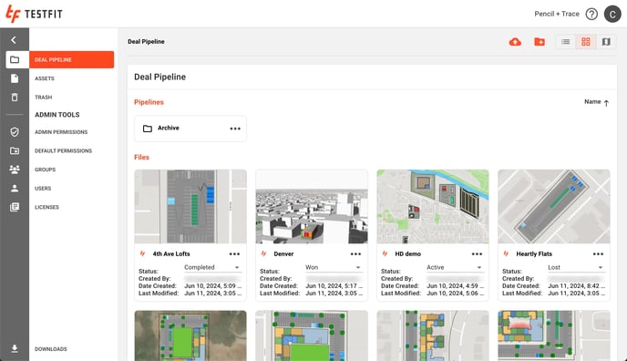Click the 4th Ave Lofts file title
The width and height of the screenshot is (627, 361).
pyautogui.click(x=171, y=253)
